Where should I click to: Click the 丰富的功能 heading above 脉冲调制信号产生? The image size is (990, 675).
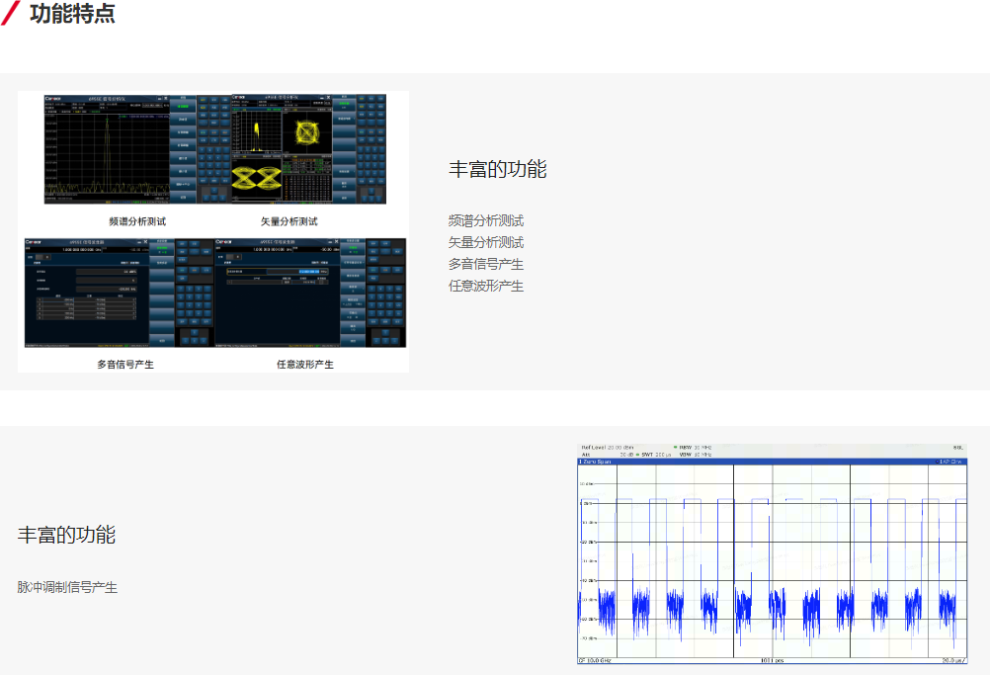(66, 535)
